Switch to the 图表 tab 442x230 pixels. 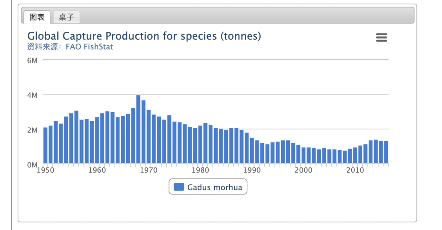click(37, 17)
